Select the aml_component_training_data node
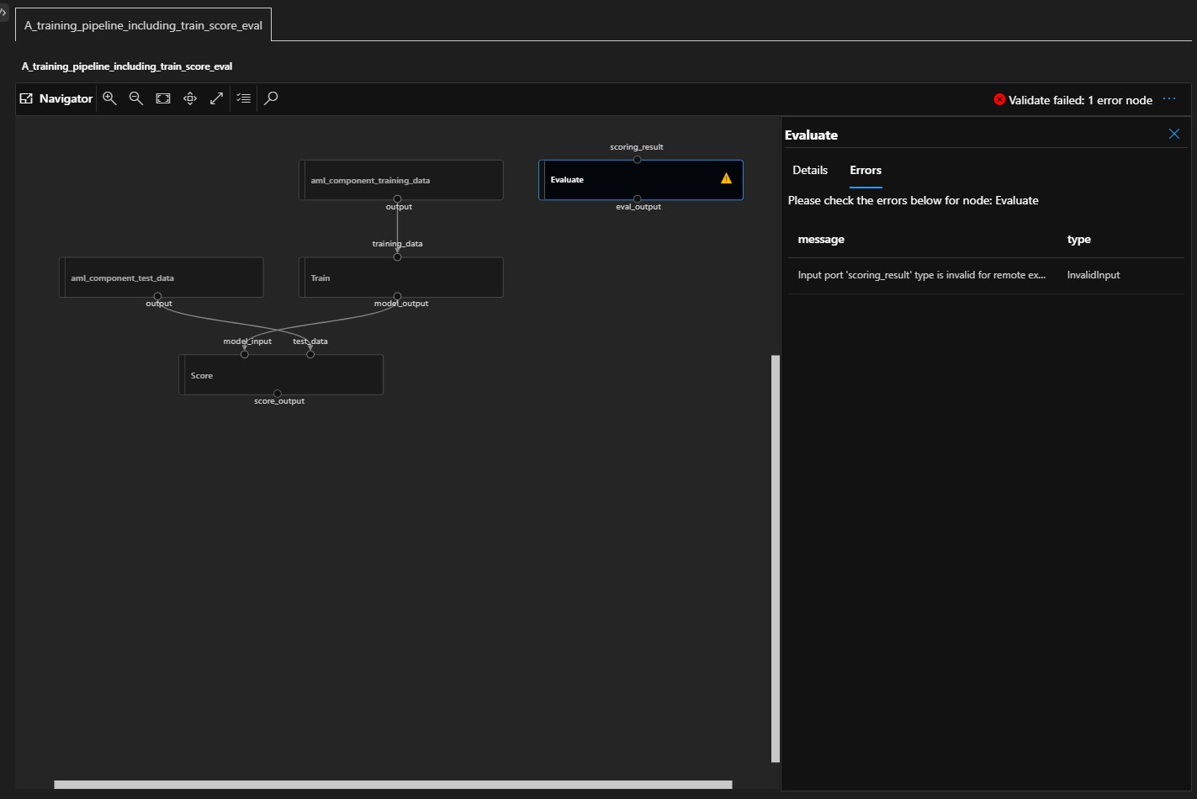The image size is (1197, 799). tap(401, 180)
